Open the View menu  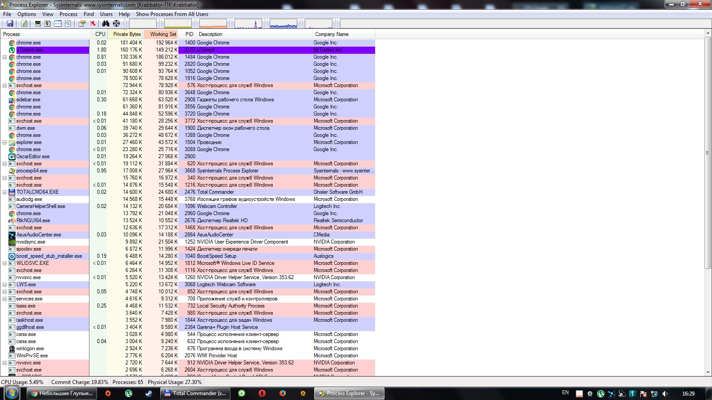click(x=48, y=14)
